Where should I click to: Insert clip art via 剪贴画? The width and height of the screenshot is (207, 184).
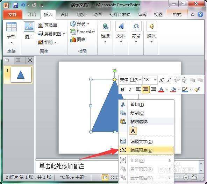48,25
